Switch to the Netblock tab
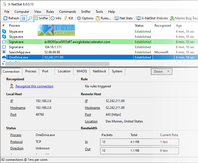Image resolution: width=198 pixels, height=163 pixels. click(x=99, y=71)
